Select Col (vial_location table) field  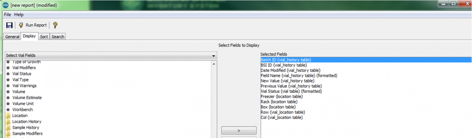coord(281,117)
